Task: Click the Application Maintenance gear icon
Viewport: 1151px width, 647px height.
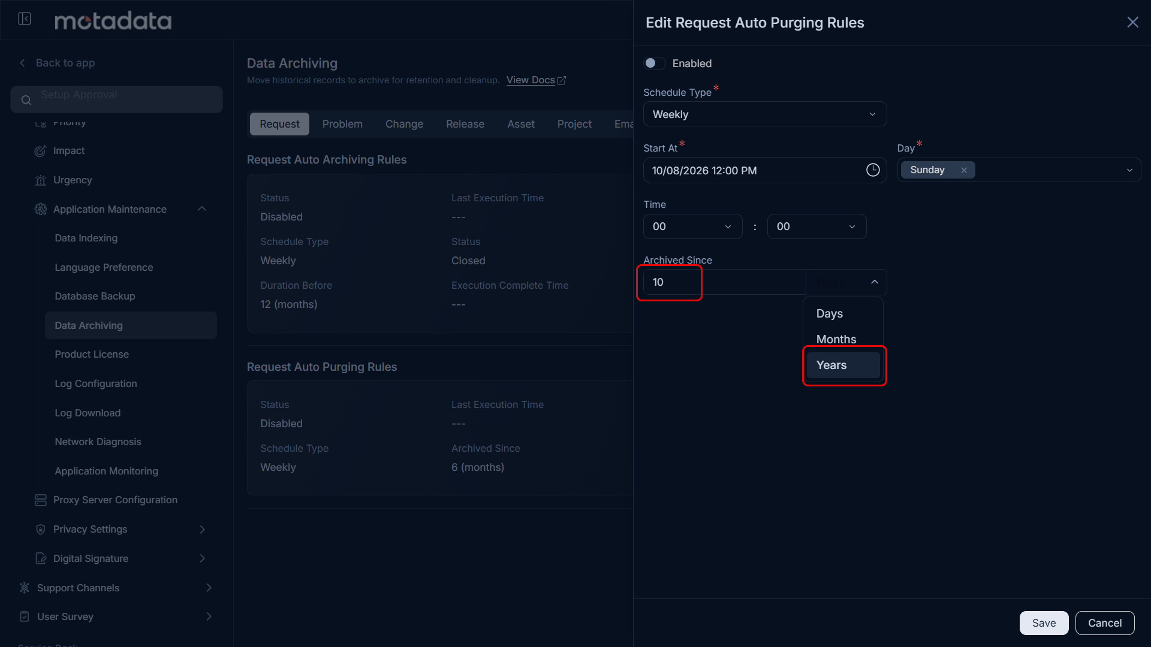Action: (40, 209)
